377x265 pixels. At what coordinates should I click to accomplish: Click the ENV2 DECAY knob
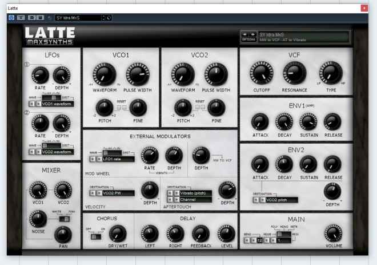[284, 164]
